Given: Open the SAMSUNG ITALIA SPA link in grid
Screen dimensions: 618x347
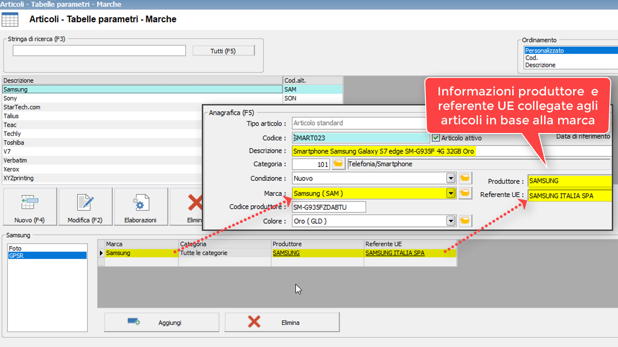Looking at the screenshot, I should 395,253.
